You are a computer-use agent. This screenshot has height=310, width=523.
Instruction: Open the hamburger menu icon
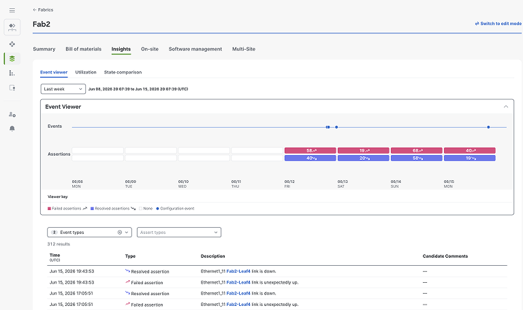pos(12,10)
